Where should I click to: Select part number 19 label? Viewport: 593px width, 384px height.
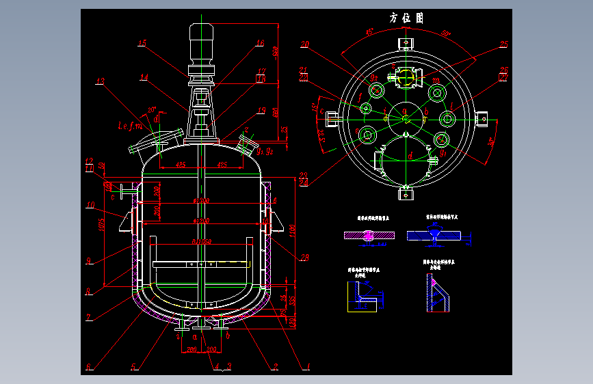[x=261, y=111]
